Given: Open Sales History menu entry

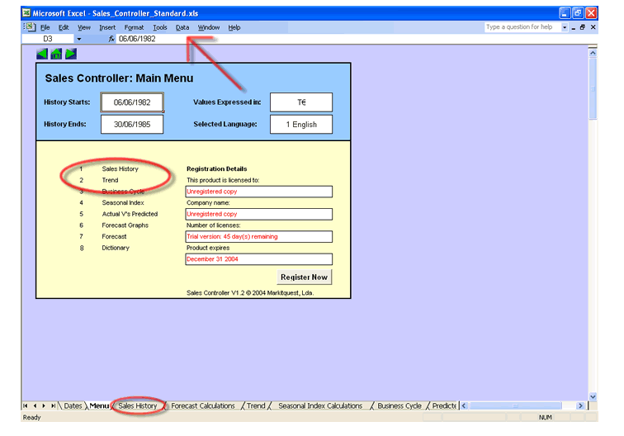Looking at the screenshot, I should click(121, 168).
